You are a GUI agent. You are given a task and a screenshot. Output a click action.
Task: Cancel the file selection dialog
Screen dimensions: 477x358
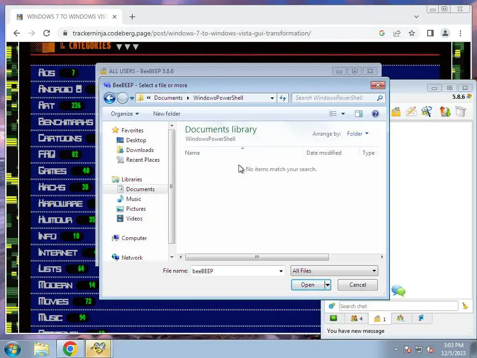click(x=358, y=285)
